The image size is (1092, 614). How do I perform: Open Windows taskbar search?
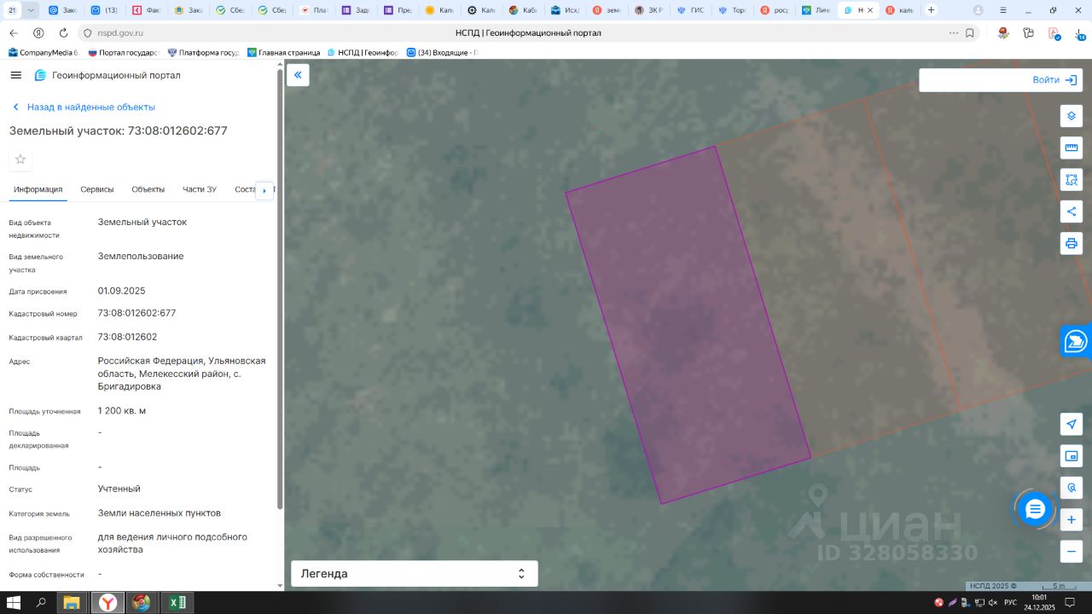pyautogui.click(x=41, y=603)
